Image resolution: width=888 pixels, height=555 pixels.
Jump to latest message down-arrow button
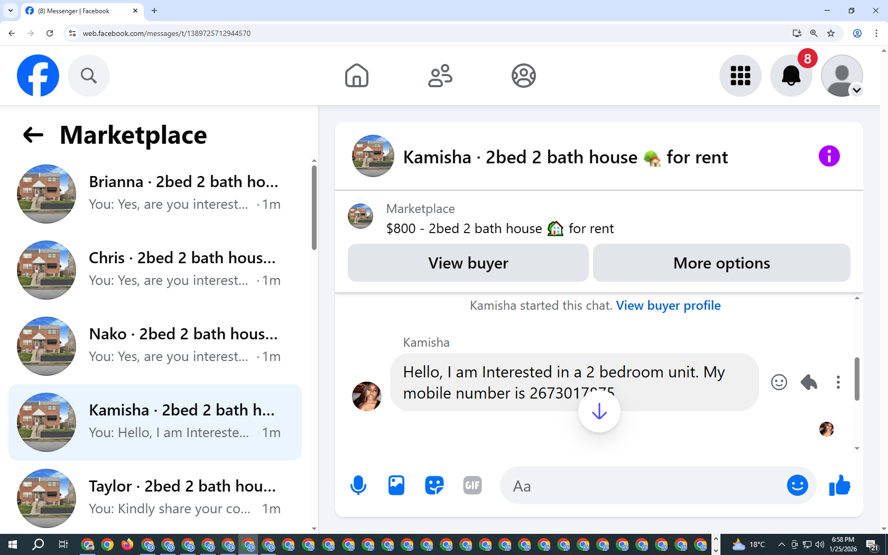coord(599,411)
